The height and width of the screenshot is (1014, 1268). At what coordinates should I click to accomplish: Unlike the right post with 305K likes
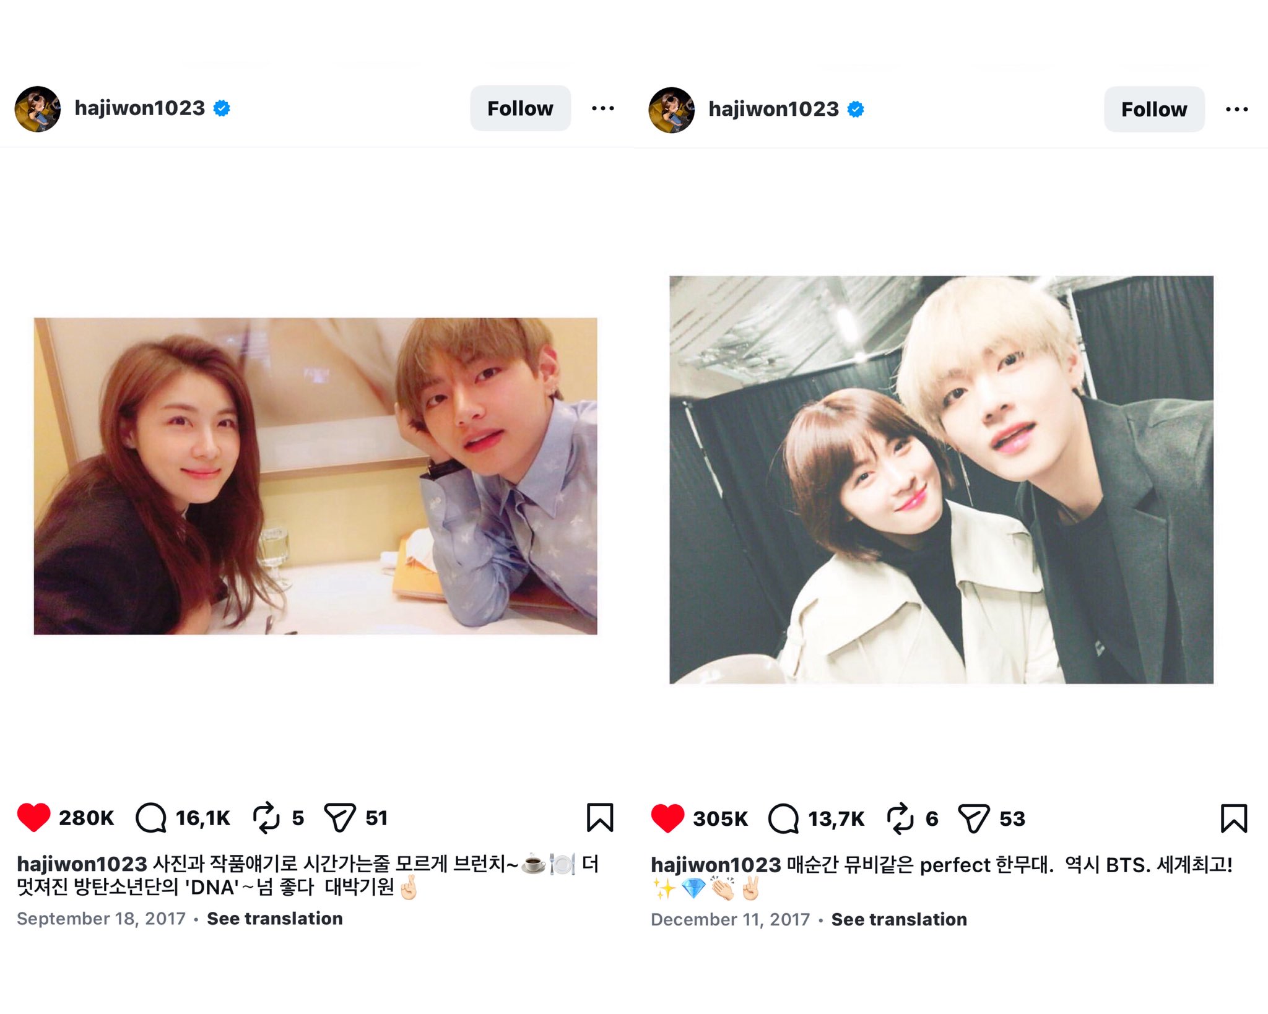click(x=667, y=818)
